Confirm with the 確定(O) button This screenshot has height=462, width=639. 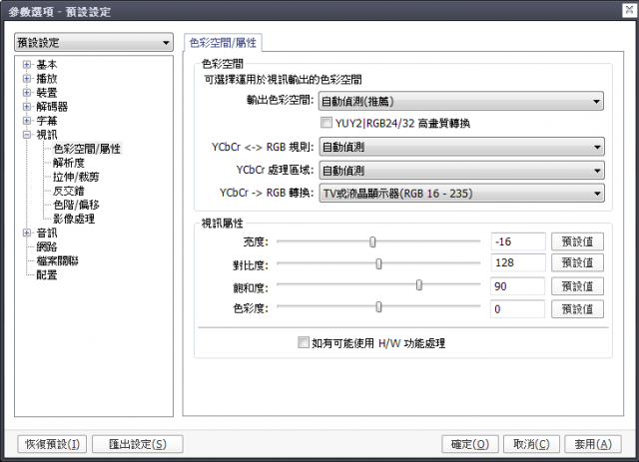(x=470, y=444)
